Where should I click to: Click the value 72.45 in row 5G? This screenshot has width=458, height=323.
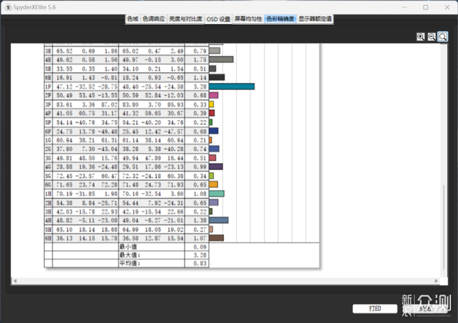tap(64, 176)
